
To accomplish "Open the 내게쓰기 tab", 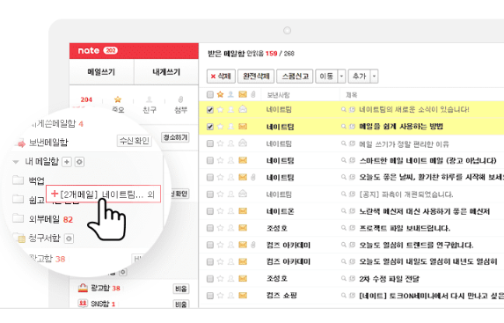I will click(x=166, y=72).
